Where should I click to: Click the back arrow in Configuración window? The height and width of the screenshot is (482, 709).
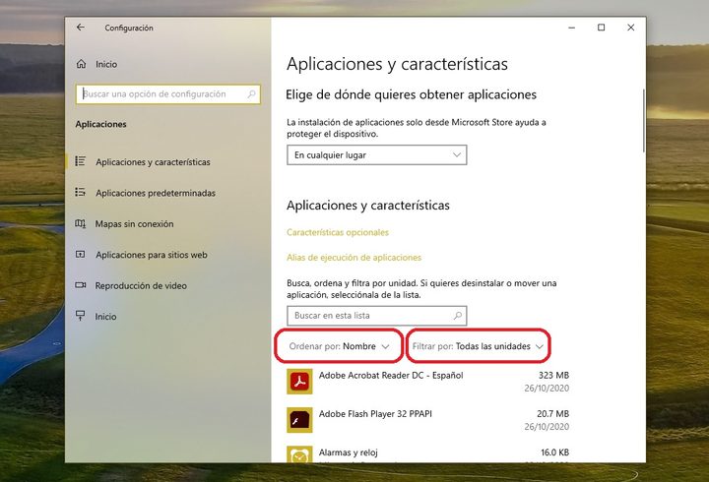click(x=81, y=28)
